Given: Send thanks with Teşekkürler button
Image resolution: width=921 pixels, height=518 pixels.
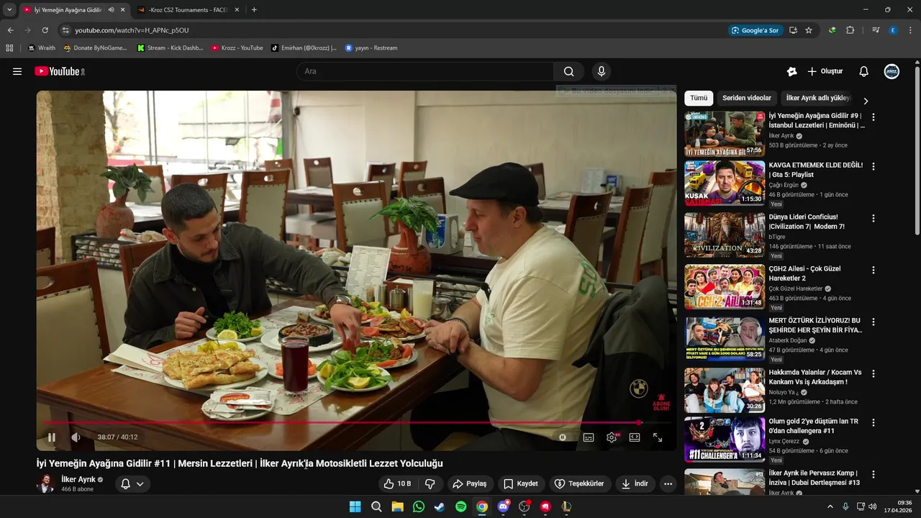Looking at the screenshot, I should pyautogui.click(x=579, y=483).
